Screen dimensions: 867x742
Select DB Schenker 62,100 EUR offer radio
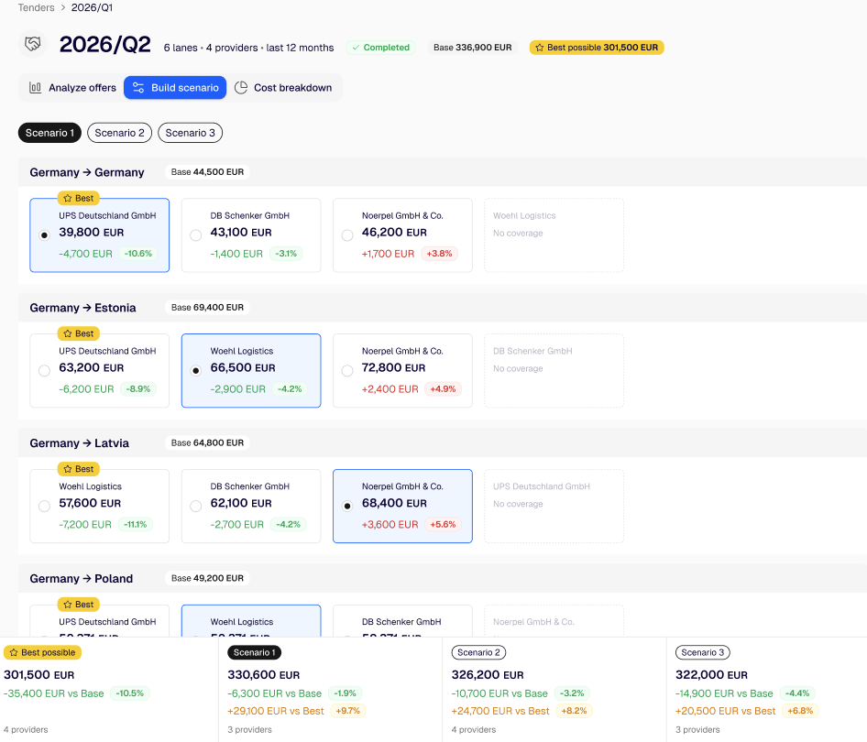[x=196, y=506]
